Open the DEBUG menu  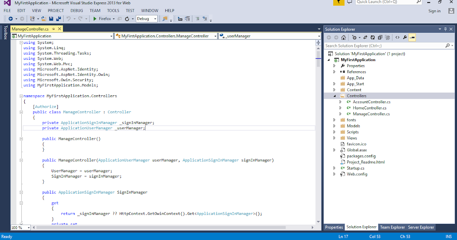[x=77, y=10]
